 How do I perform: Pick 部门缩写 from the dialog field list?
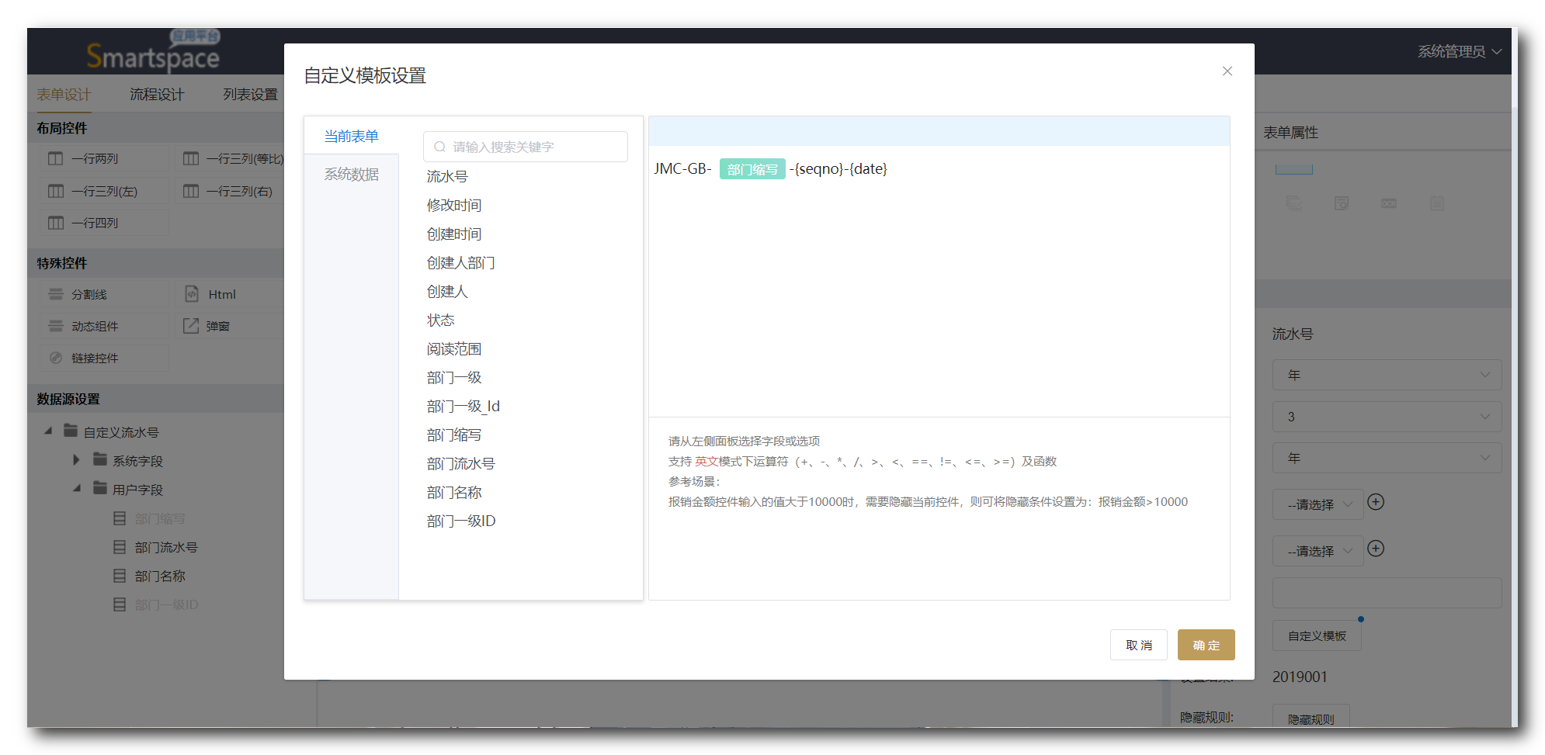point(454,435)
